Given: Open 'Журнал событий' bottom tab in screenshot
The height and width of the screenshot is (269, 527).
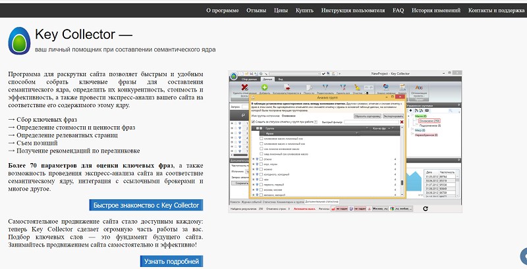Looking at the screenshot, I should tap(252, 202).
